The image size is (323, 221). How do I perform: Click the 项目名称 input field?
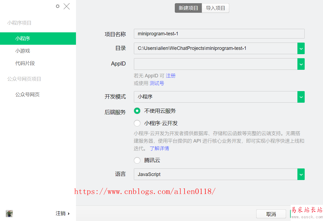(219, 34)
